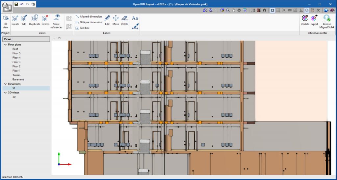Click the Create view icon
Screen dimensions: 337x180
(15, 20)
